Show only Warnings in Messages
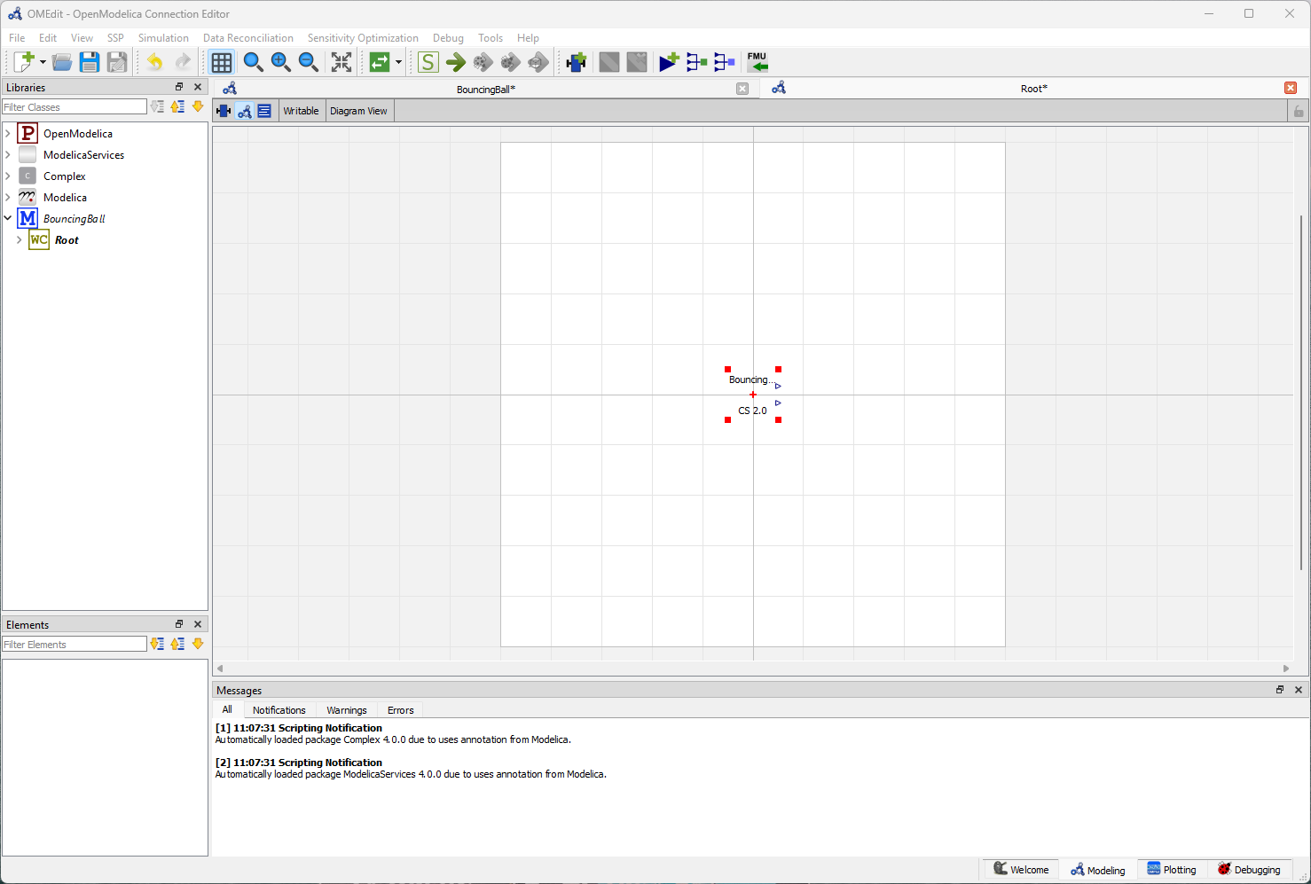The width and height of the screenshot is (1311, 884). pos(346,709)
